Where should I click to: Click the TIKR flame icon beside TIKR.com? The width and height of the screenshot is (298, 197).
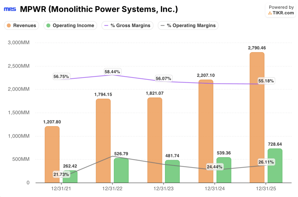[x=269, y=13]
